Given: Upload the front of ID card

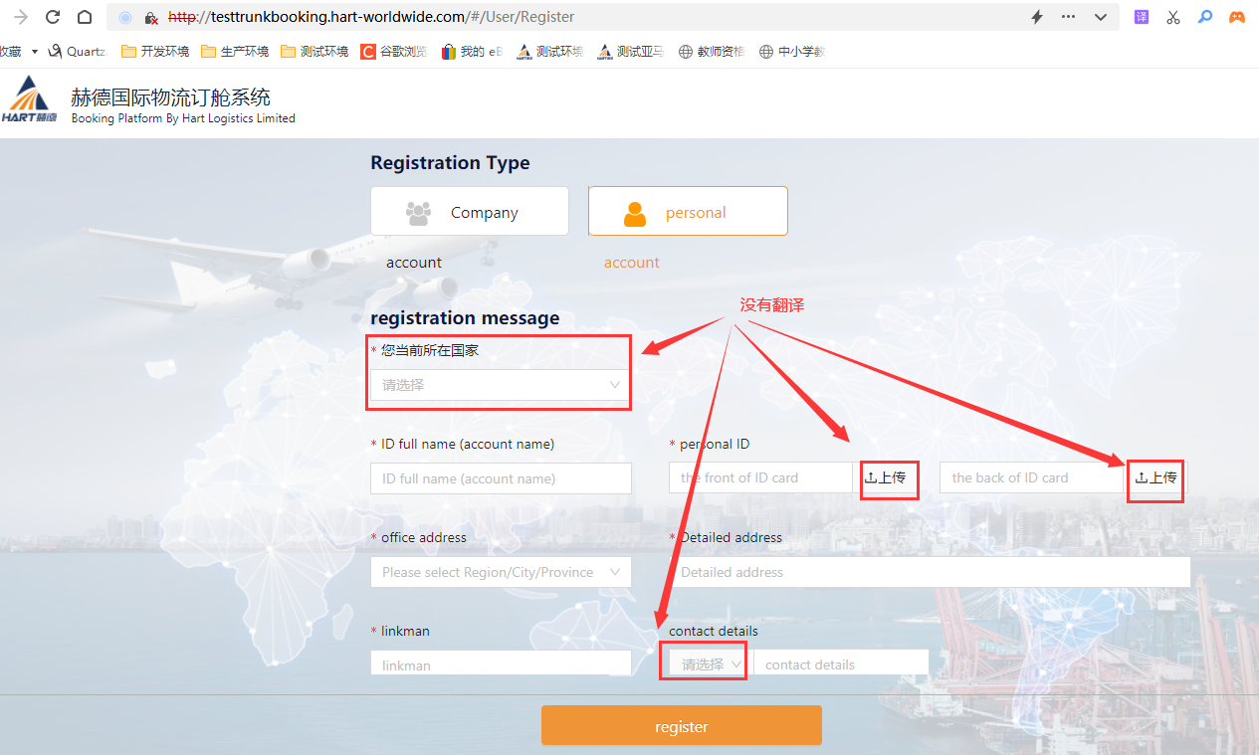Looking at the screenshot, I should coord(886,477).
